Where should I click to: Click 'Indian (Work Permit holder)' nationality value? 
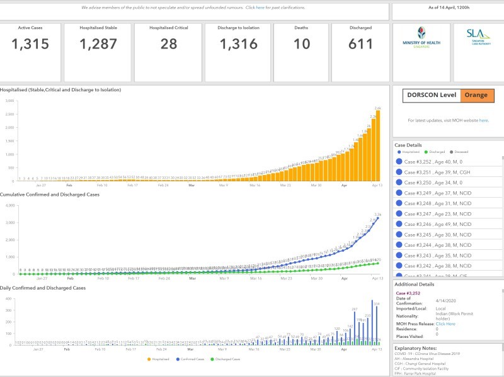pyautogui.click(x=454, y=316)
